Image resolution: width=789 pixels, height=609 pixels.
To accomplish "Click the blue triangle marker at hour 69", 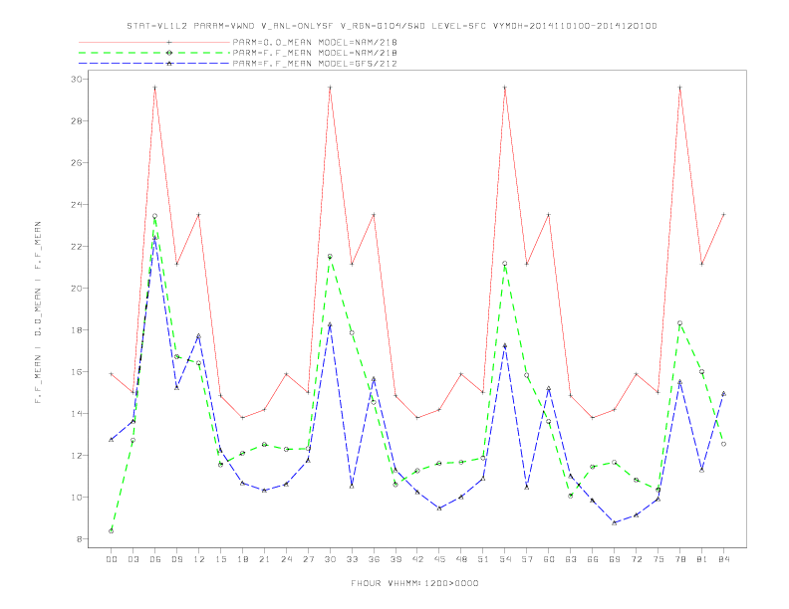I will (615, 522).
